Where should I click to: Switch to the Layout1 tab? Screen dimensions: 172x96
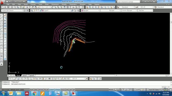click(24, 75)
